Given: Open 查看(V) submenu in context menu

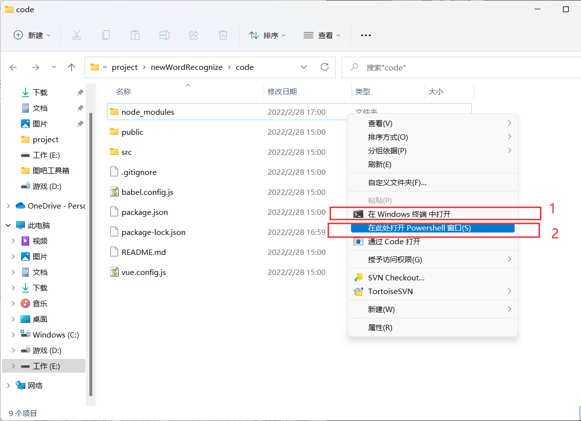Looking at the screenshot, I should click(x=433, y=123).
